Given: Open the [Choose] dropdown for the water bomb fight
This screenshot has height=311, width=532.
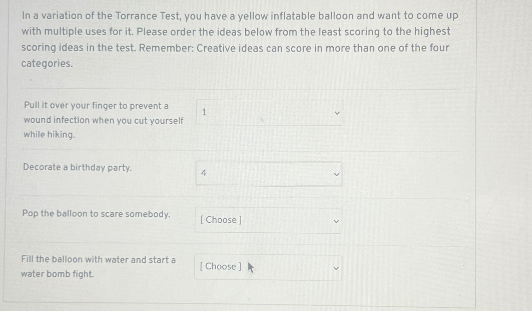Looking at the screenshot, I should pos(268,267).
